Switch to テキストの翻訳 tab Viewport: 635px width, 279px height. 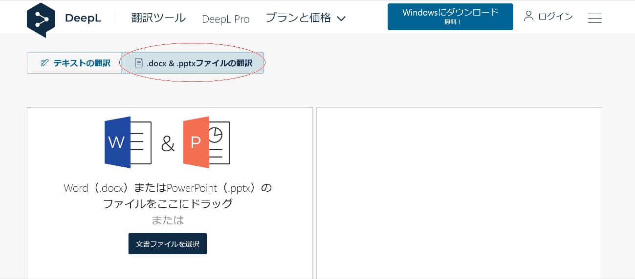coord(74,63)
